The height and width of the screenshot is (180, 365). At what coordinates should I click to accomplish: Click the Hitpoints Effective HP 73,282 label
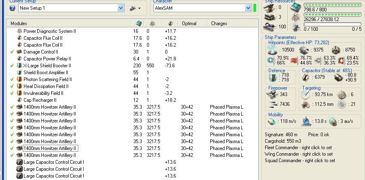pos(299,43)
